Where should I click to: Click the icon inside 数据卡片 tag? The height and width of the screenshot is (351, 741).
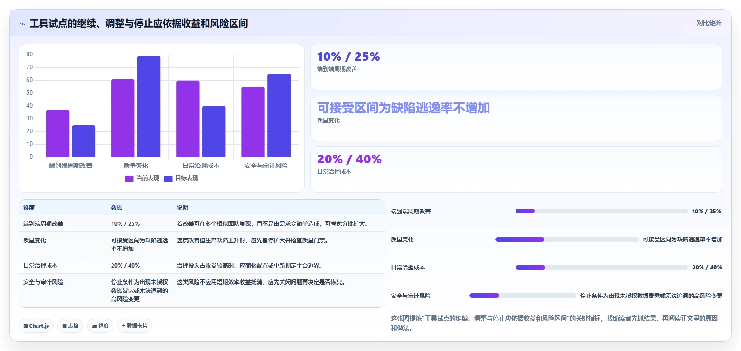123,326
